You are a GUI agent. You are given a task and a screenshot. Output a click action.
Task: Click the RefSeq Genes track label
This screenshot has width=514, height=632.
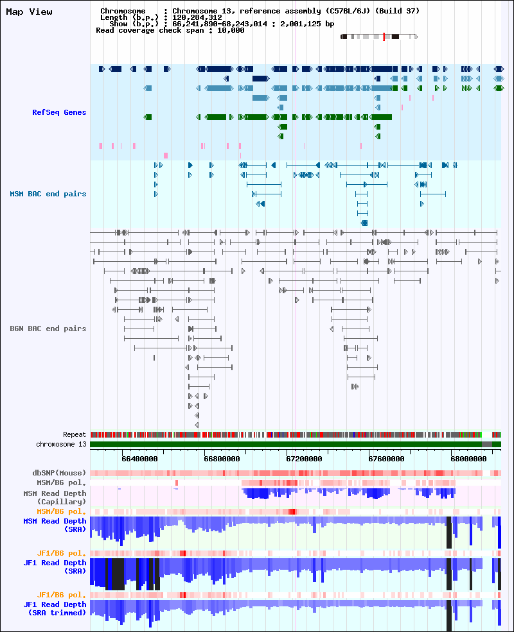59,112
